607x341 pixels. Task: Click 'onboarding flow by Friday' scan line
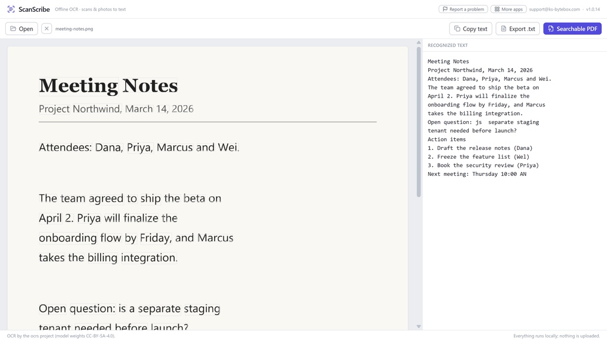click(x=136, y=238)
